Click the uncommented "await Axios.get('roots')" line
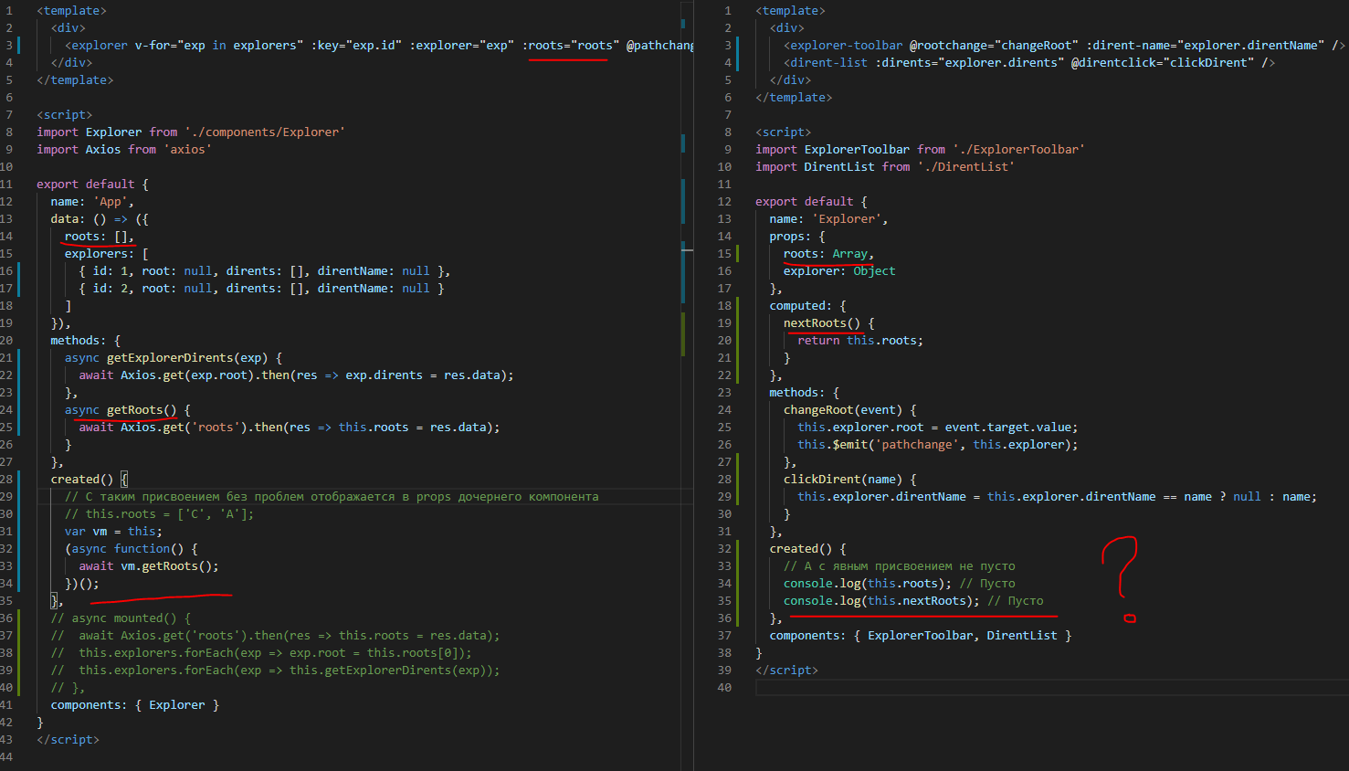The image size is (1349, 771). click(290, 427)
